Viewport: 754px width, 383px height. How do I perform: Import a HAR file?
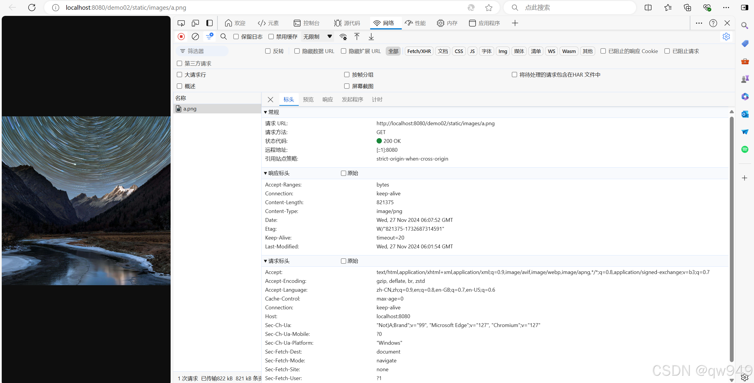coord(357,37)
